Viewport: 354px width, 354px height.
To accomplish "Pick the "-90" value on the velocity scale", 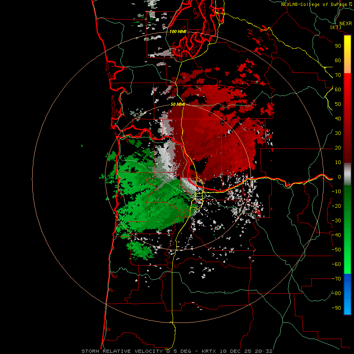I will (336, 308).
